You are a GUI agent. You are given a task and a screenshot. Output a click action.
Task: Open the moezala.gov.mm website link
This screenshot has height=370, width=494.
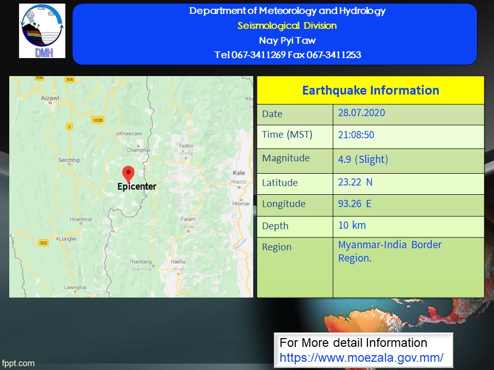(x=361, y=357)
